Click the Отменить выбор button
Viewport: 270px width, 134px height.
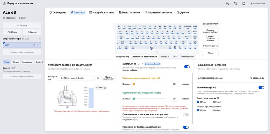tap(210, 46)
